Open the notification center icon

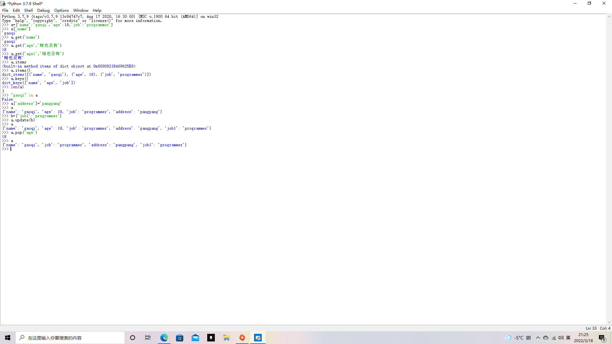pos(601,338)
